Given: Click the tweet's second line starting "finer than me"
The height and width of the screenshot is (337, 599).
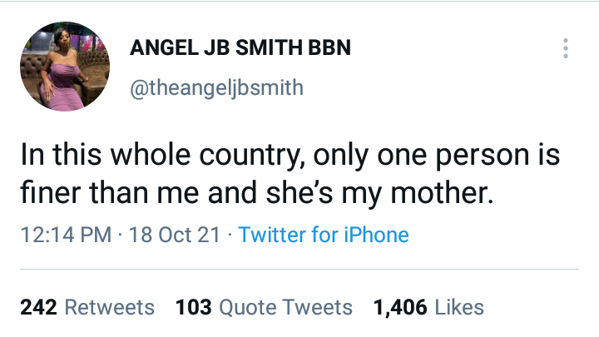Looking at the screenshot, I should click(255, 195).
